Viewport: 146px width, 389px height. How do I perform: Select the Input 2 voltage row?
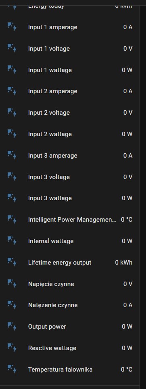coord(70,113)
